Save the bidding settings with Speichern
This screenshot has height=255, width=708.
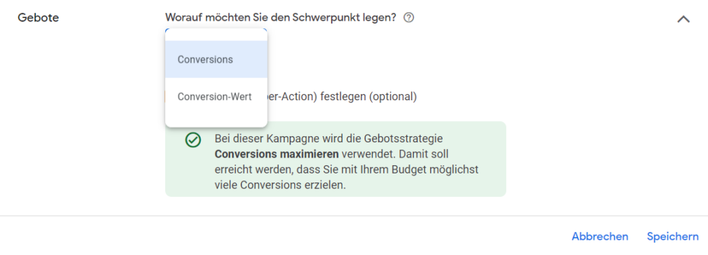coord(672,236)
